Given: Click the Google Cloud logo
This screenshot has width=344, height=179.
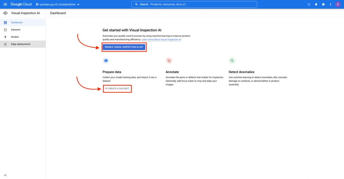Looking at the screenshot, I should tap(21, 4).
